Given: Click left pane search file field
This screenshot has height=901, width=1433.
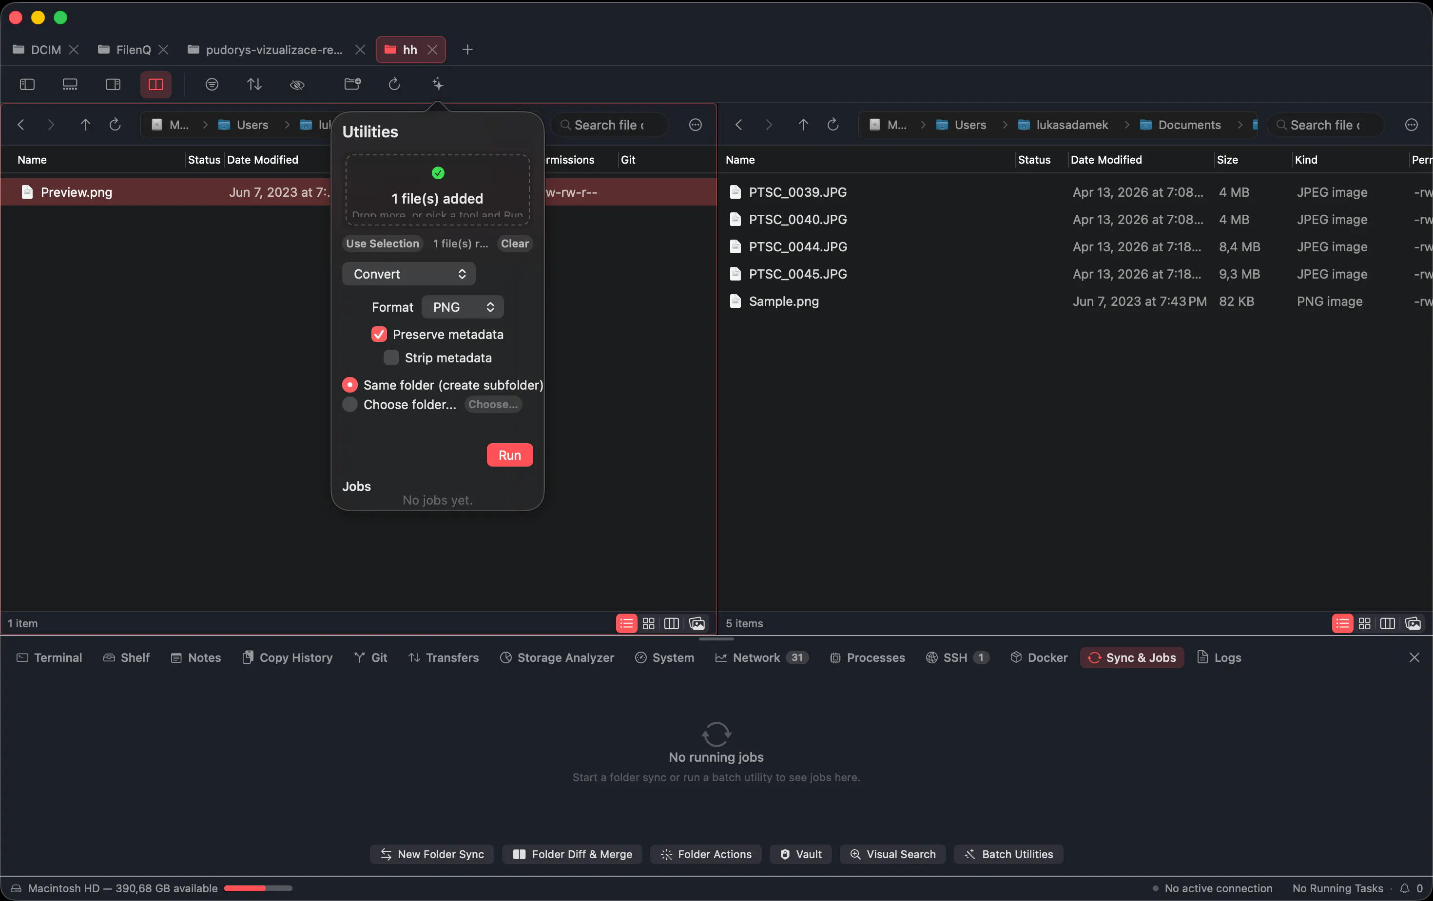Looking at the screenshot, I should point(610,125).
